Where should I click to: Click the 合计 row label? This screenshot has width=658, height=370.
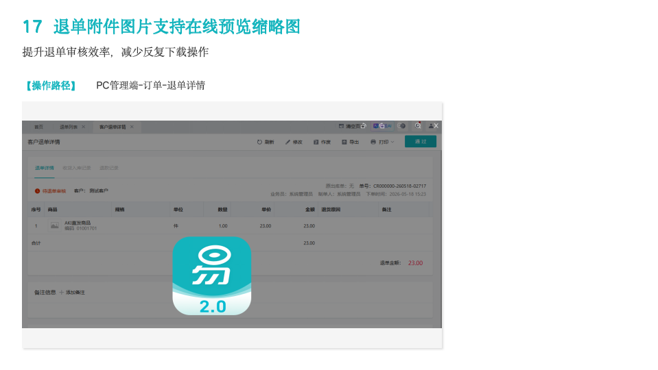(36, 243)
